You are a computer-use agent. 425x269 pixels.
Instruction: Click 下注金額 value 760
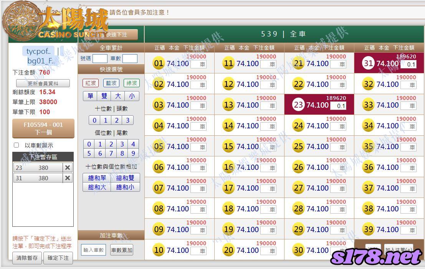[45, 72]
